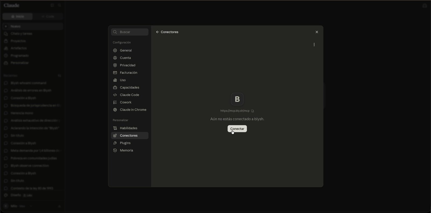
Task: Focus the Buscar search field
Action: 130,32
